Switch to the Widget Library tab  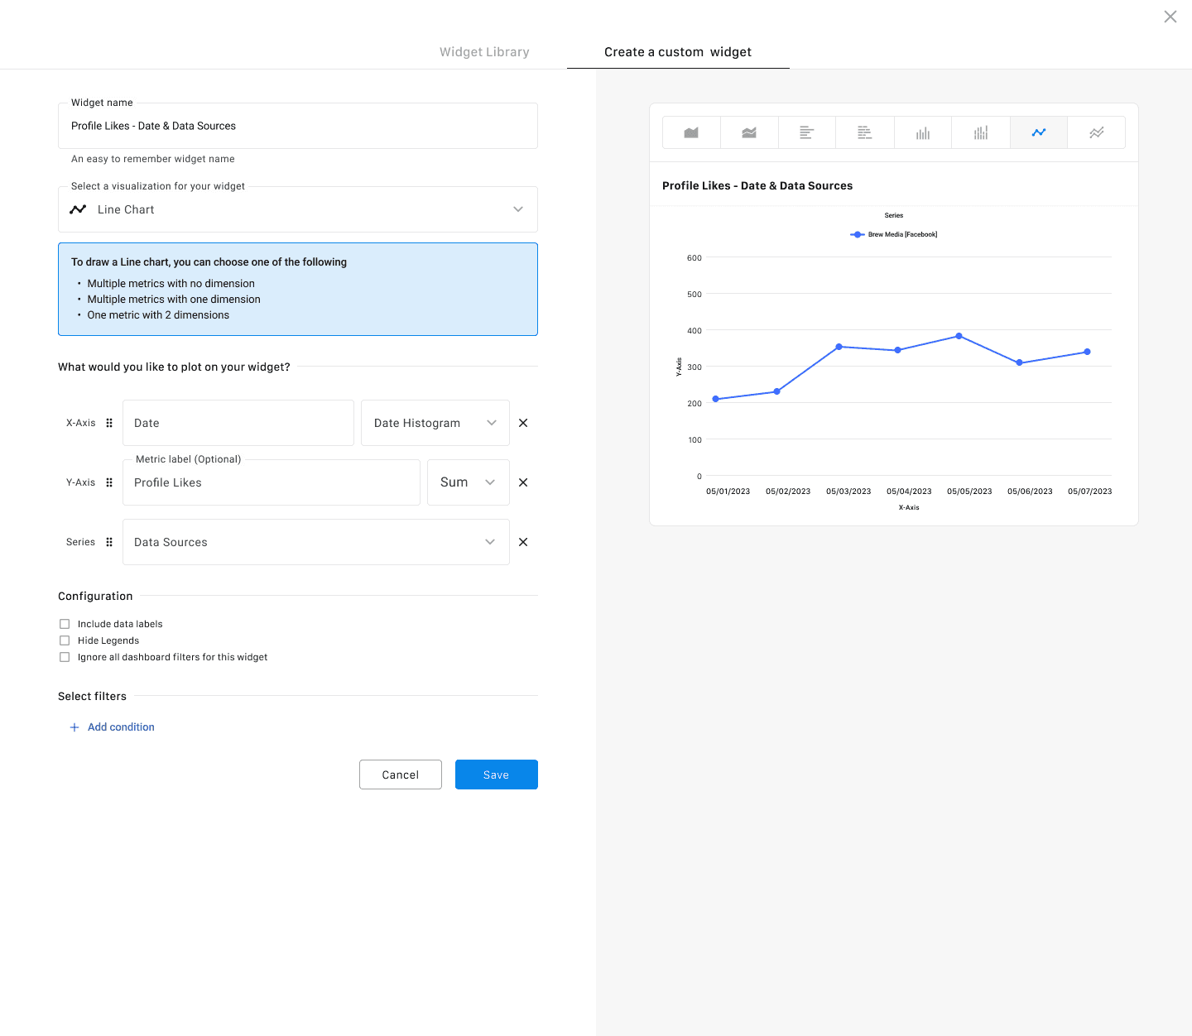484,52
